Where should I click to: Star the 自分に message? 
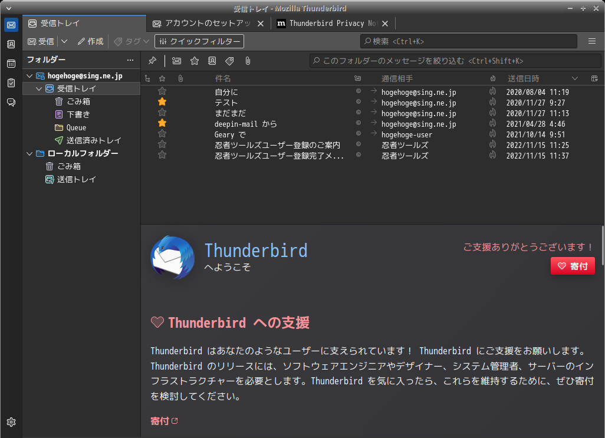point(162,91)
